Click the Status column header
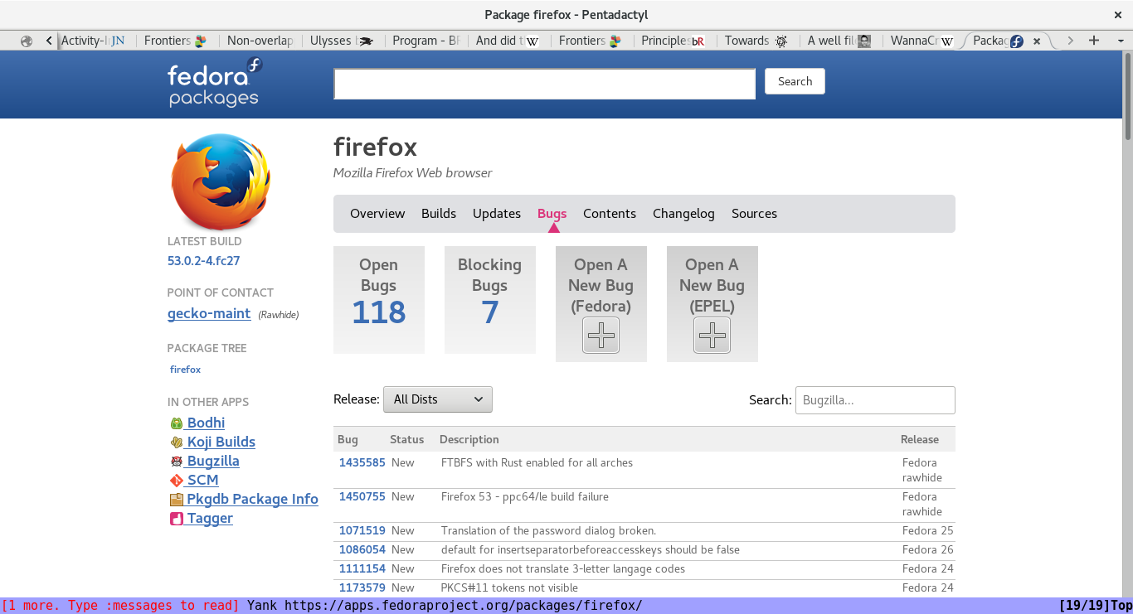 (x=407, y=440)
